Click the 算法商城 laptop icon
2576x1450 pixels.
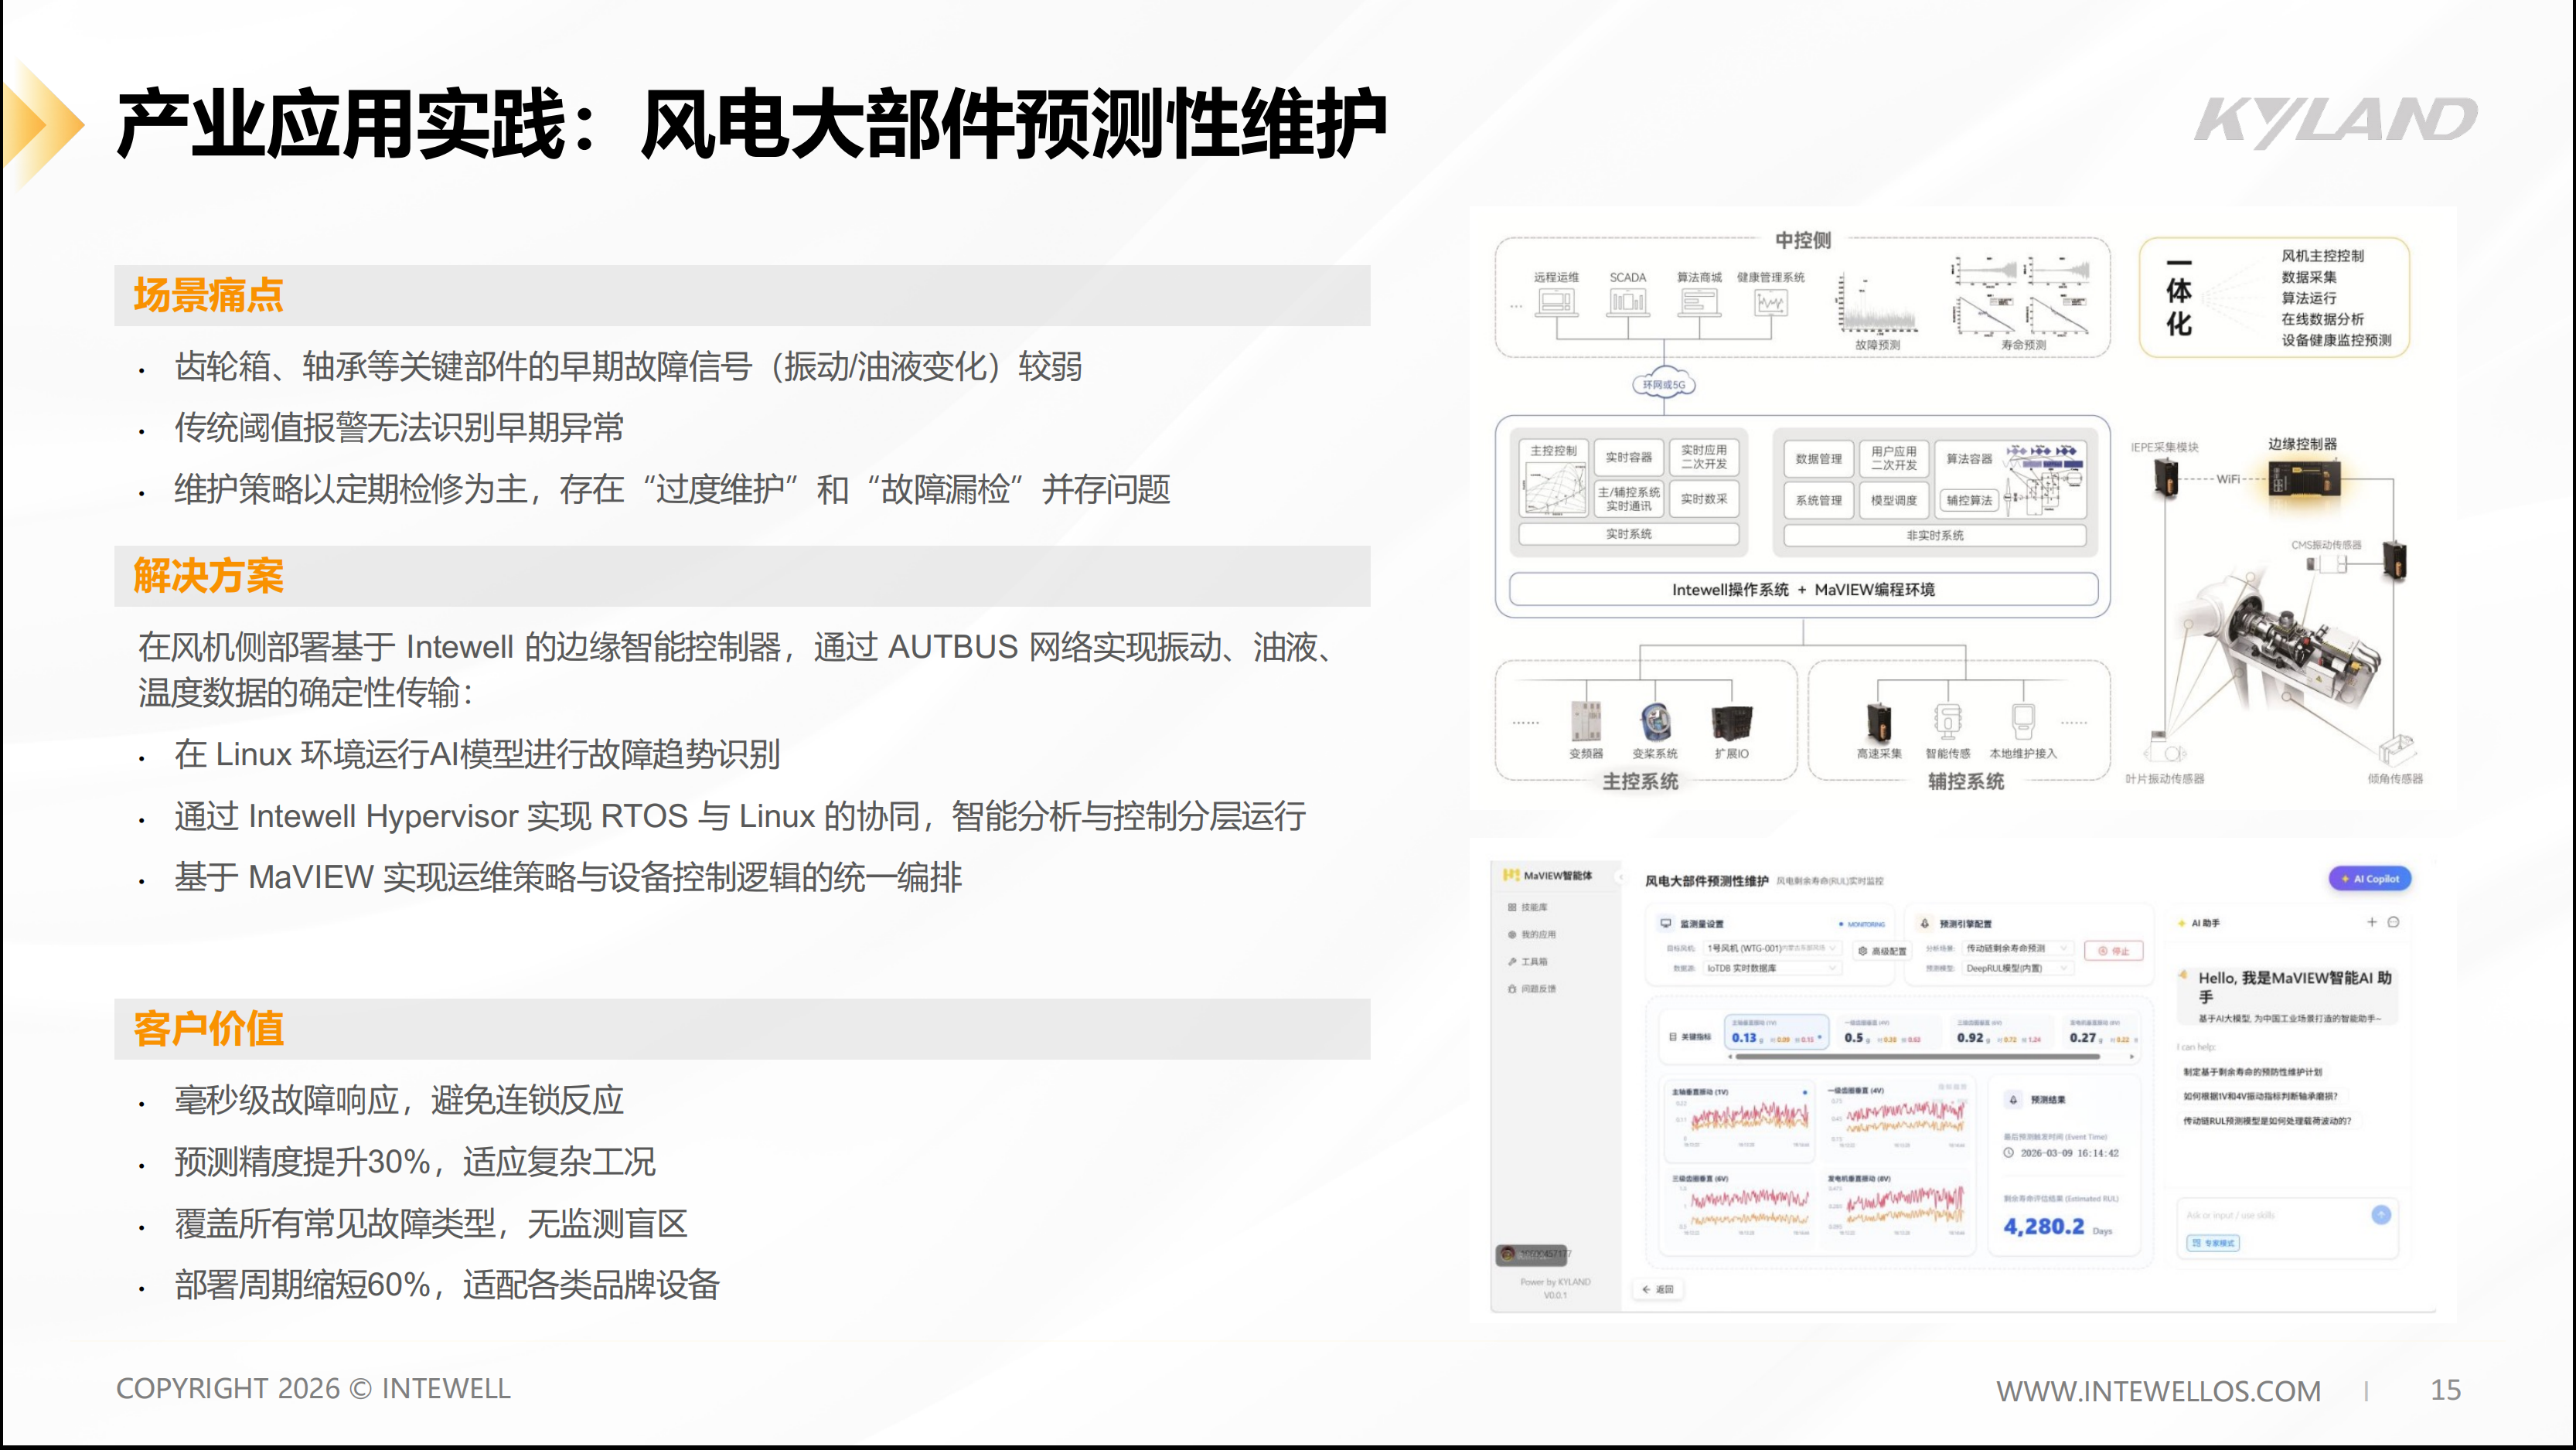pos(1699,302)
